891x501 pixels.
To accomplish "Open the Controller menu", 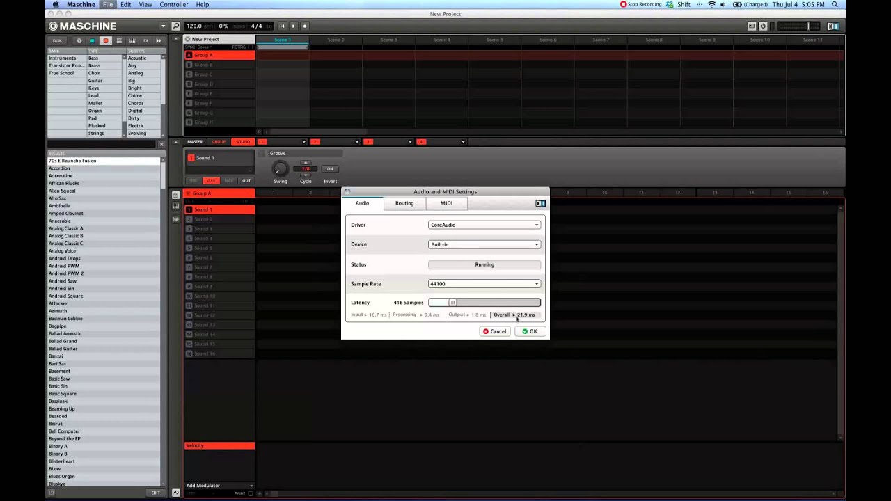I will (174, 4).
